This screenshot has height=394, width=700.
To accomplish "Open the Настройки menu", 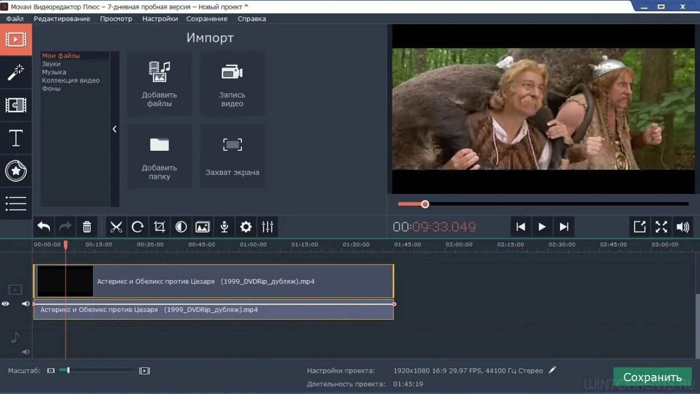I will 160,18.
